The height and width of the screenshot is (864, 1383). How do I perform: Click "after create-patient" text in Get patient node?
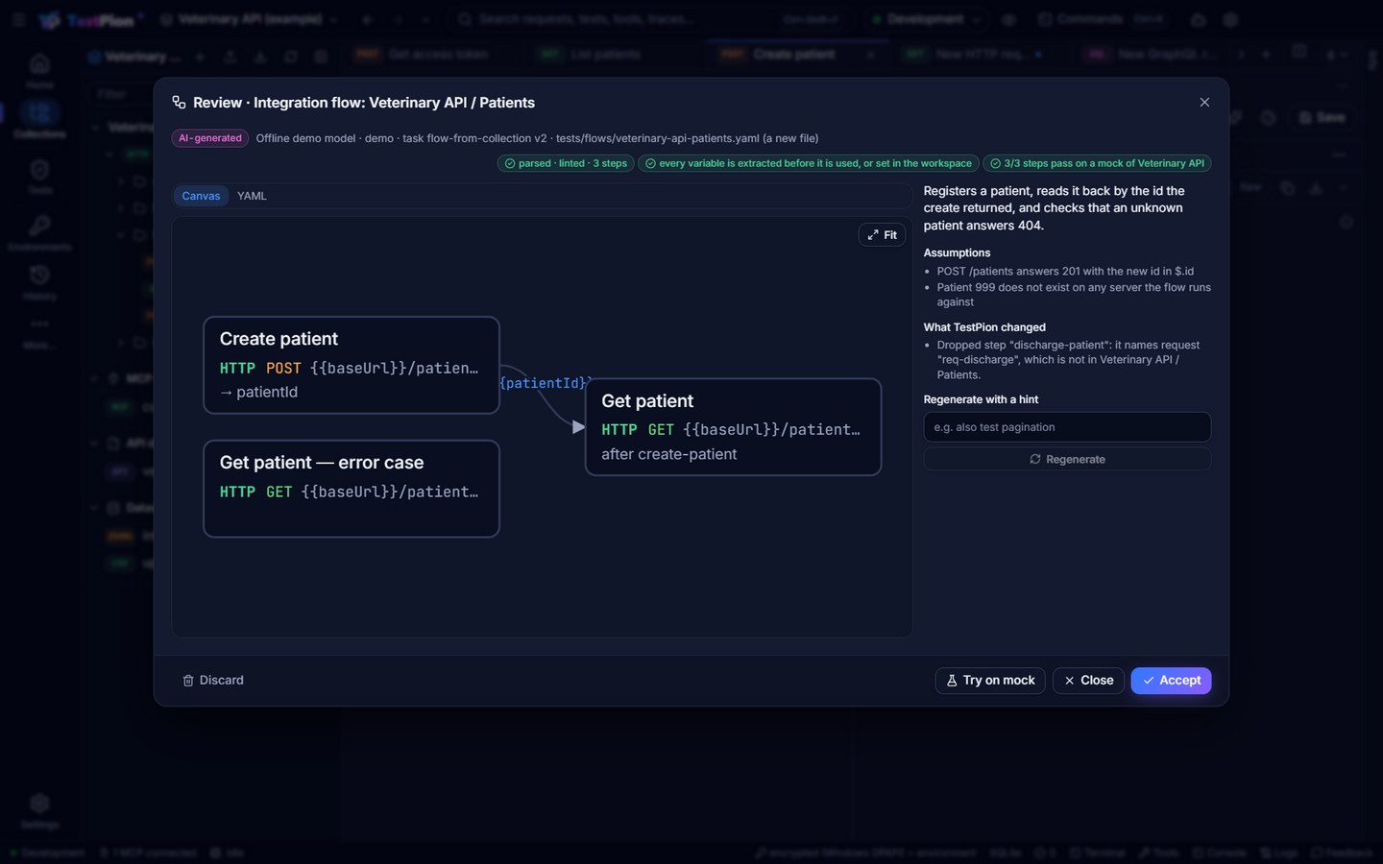click(669, 454)
